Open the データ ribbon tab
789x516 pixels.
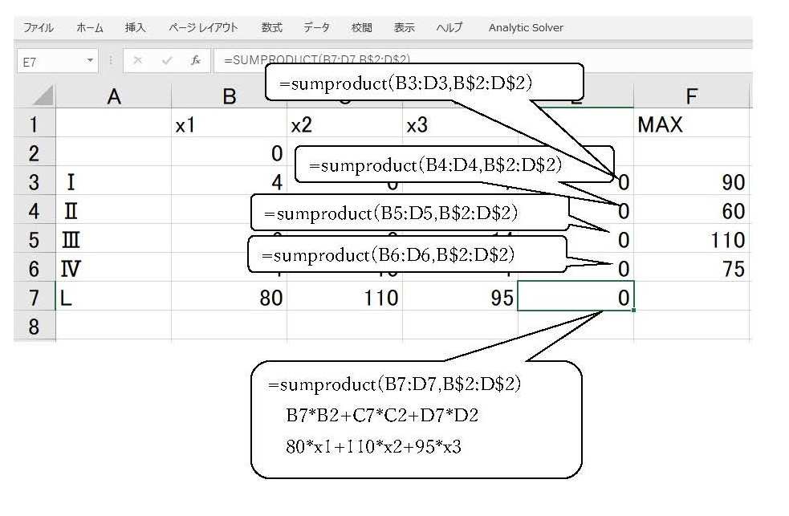pos(316,27)
